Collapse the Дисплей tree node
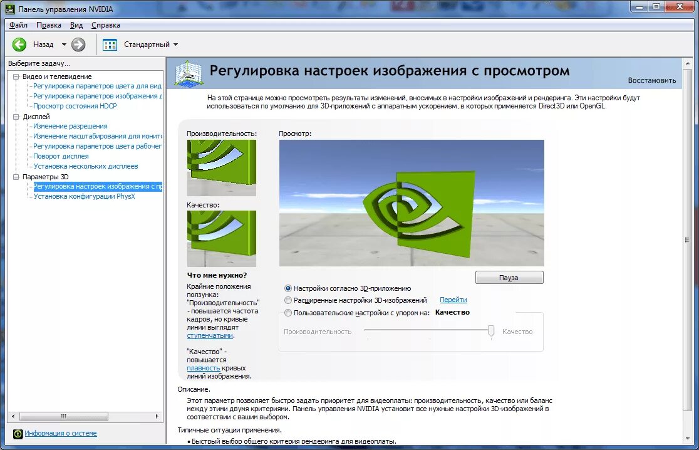 click(16, 117)
